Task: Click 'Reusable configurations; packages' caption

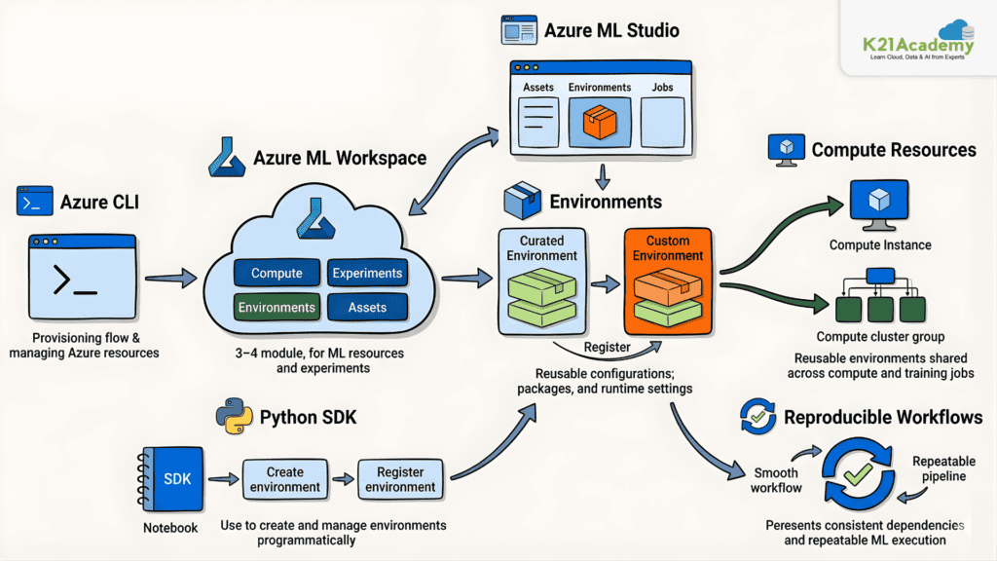Action: (605, 381)
